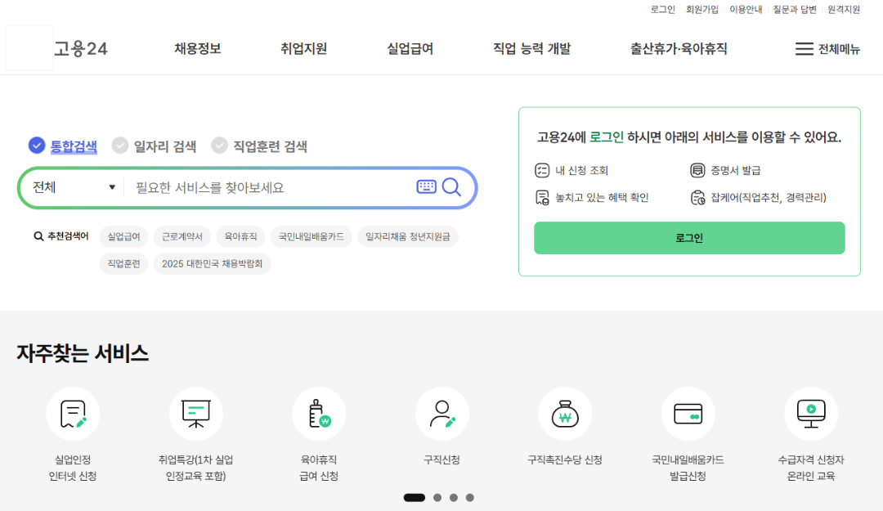Open 실업인정 인터넷 신청 service icon
Viewport: 883px width, 511px height.
pyautogui.click(x=73, y=414)
